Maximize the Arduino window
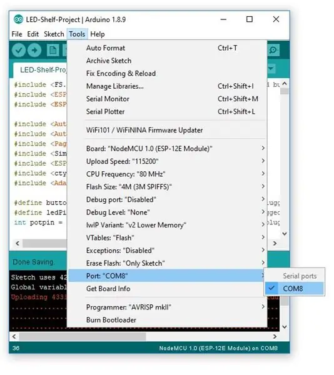Image resolution: width=334 pixels, height=375 pixels. 250,19
